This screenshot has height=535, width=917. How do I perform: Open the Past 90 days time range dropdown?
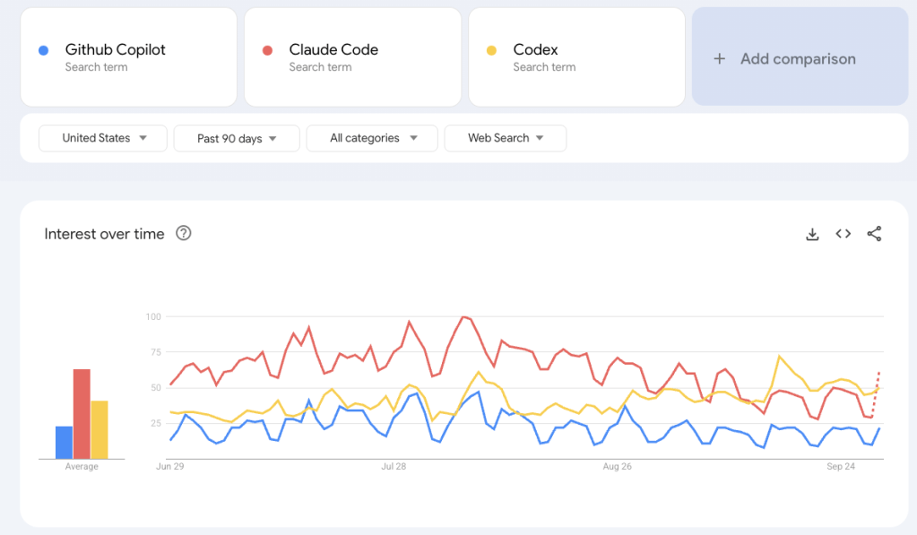236,138
